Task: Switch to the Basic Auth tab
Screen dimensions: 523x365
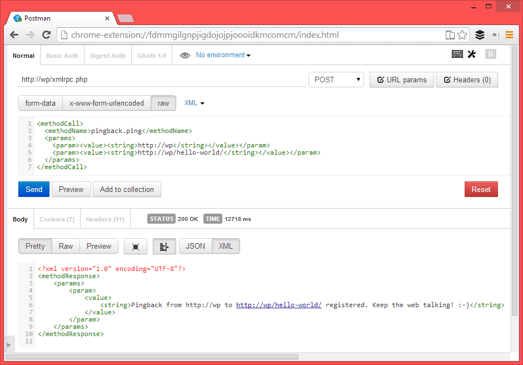Action: coord(62,55)
